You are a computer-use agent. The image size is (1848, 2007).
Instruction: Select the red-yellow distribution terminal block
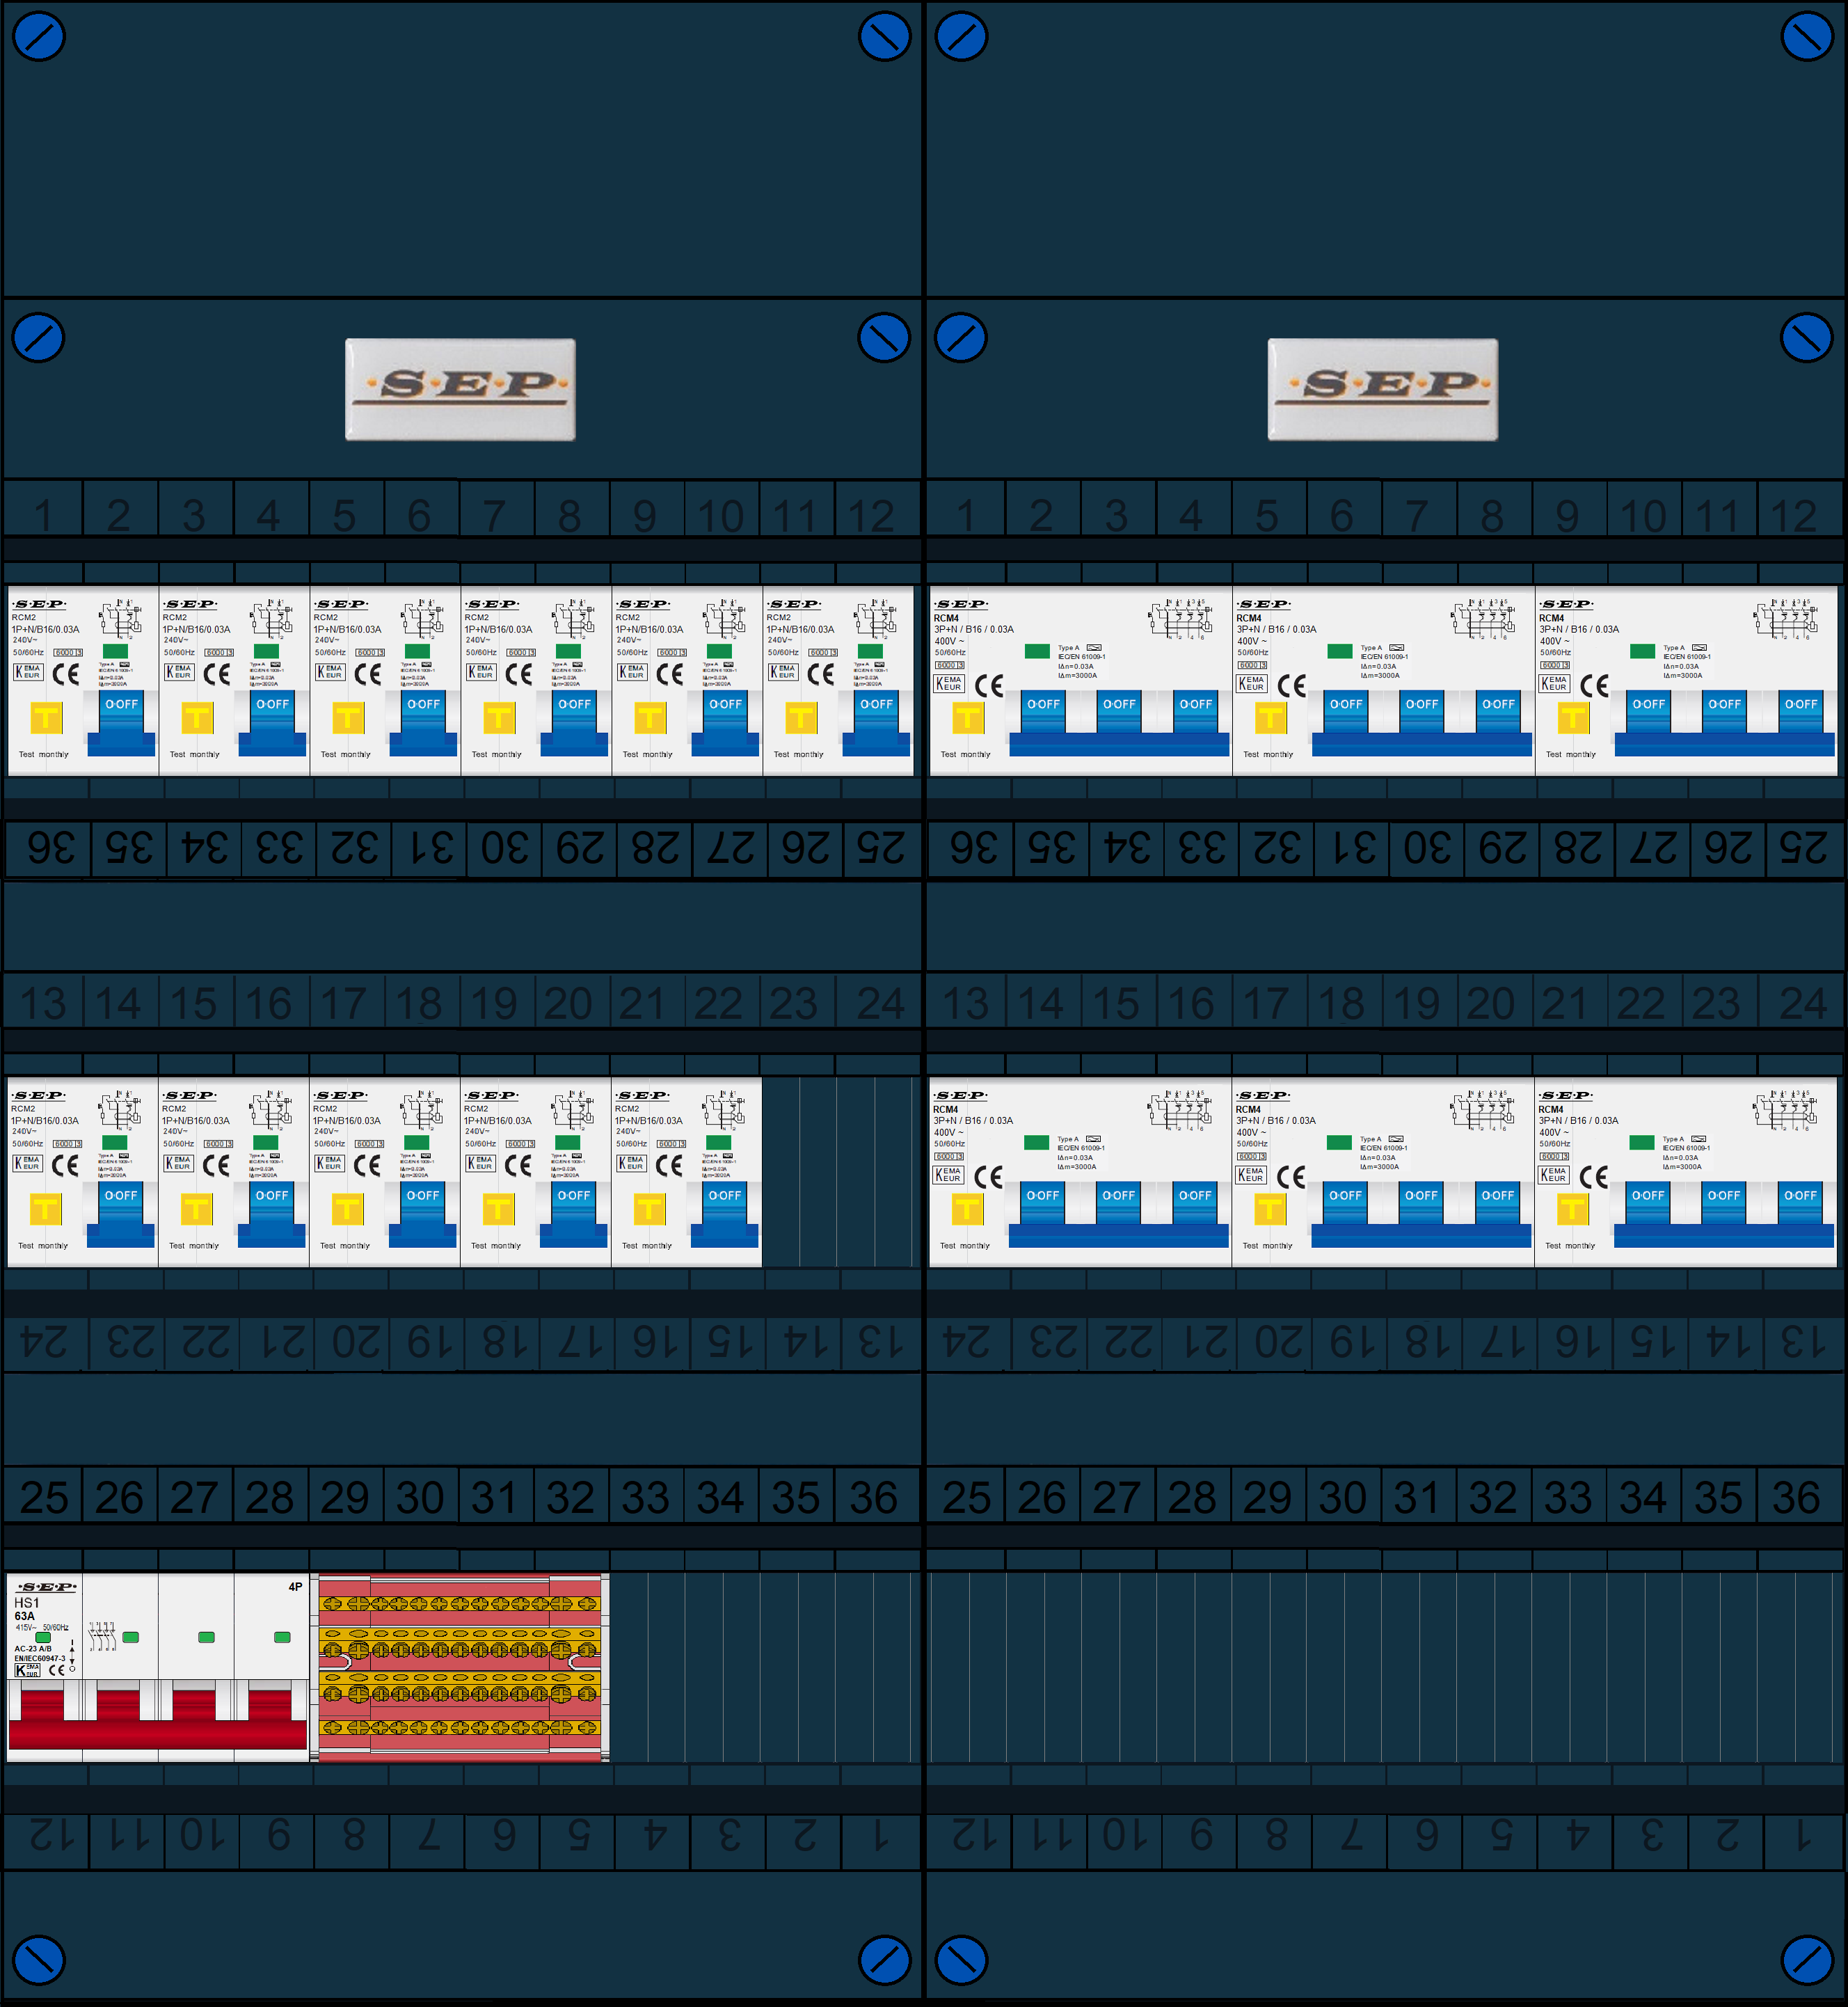[460, 1667]
